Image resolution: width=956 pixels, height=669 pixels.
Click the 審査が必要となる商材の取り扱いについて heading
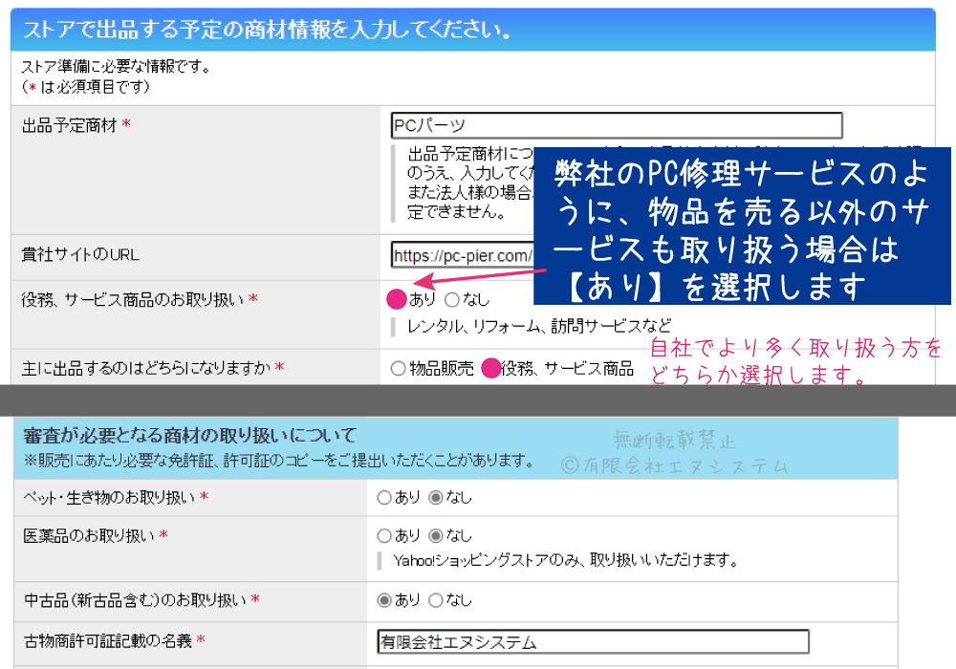(x=189, y=436)
